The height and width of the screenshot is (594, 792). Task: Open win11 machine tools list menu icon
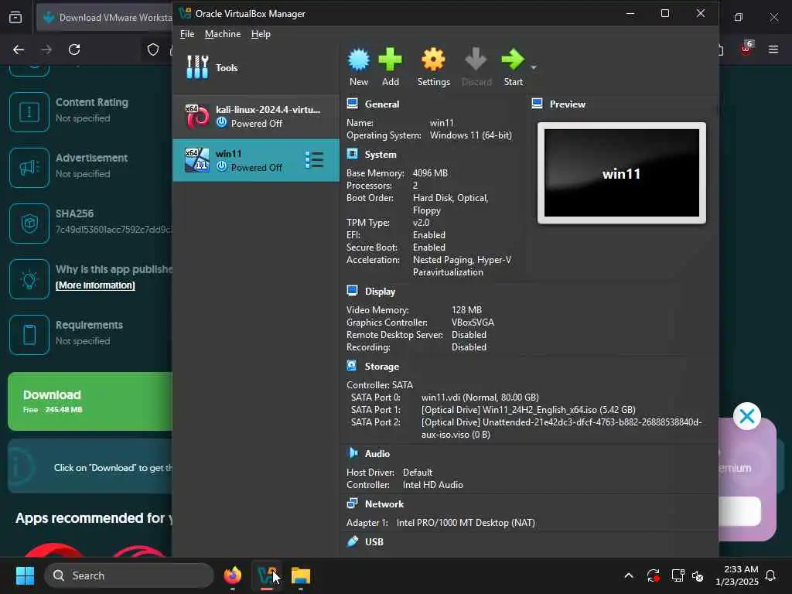[314, 160]
